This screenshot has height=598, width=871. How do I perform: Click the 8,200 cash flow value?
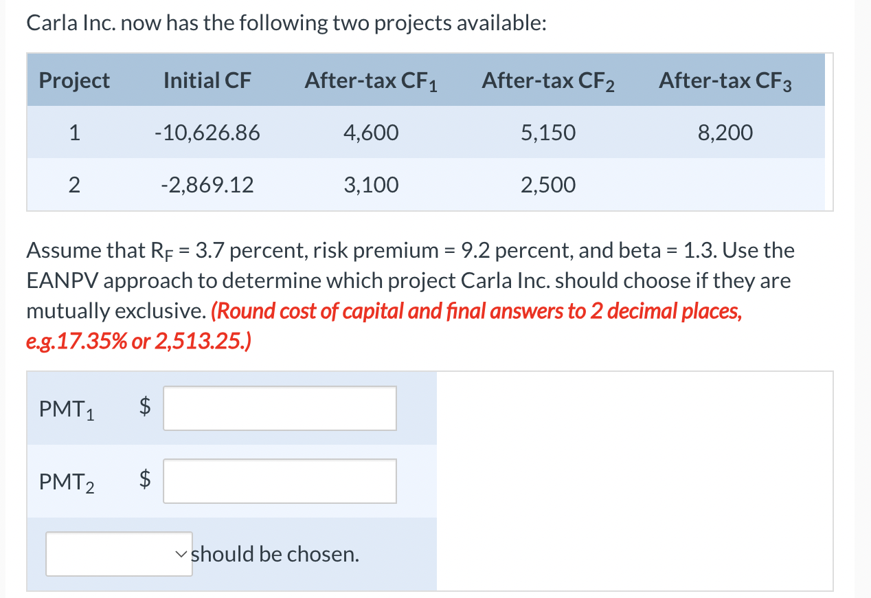pyautogui.click(x=726, y=132)
